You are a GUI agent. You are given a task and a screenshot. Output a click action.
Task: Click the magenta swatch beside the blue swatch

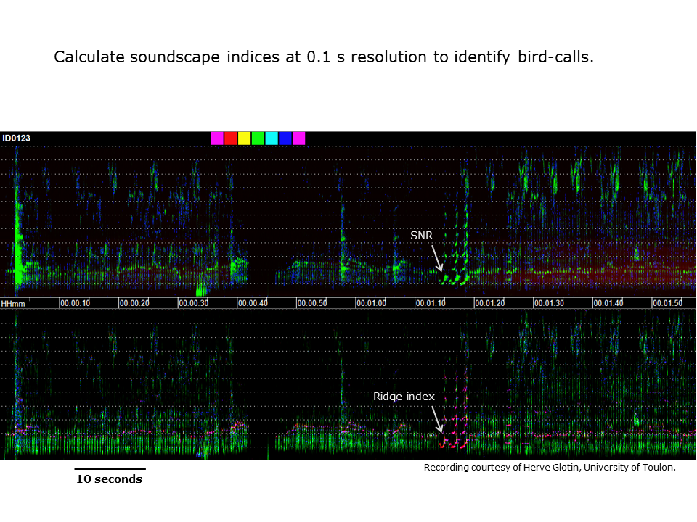click(298, 138)
